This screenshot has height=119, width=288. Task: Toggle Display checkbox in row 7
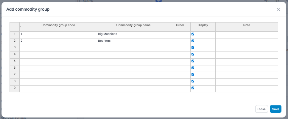pyautogui.click(x=193, y=74)
